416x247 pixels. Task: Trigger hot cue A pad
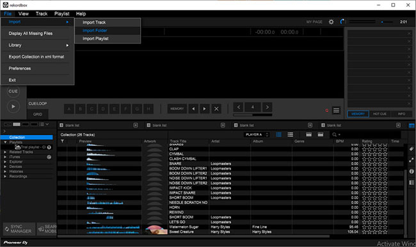(x=69, y=109)
